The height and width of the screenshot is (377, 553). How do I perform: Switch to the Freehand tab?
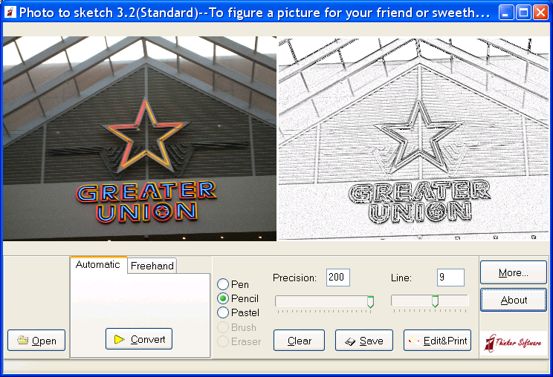click(152, 266)
